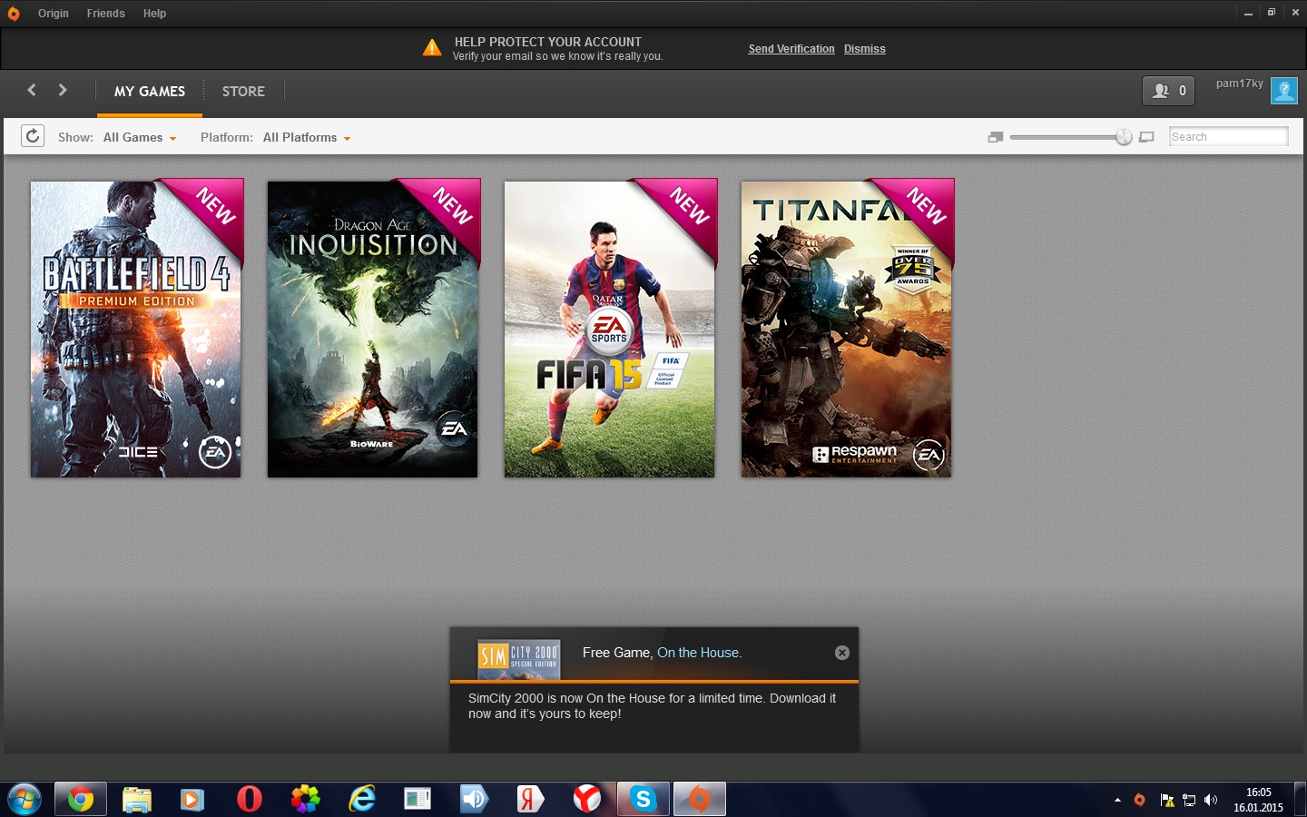
Task: Close the Free Game notification popup
Action: click(x=842, y=653)
